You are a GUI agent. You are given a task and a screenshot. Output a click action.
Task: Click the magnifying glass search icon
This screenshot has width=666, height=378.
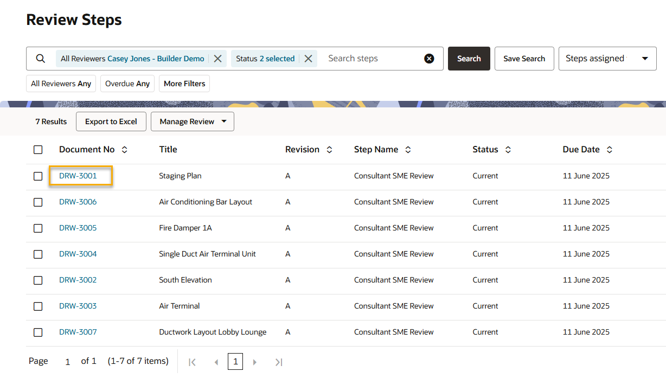click(x=41, y=59)
